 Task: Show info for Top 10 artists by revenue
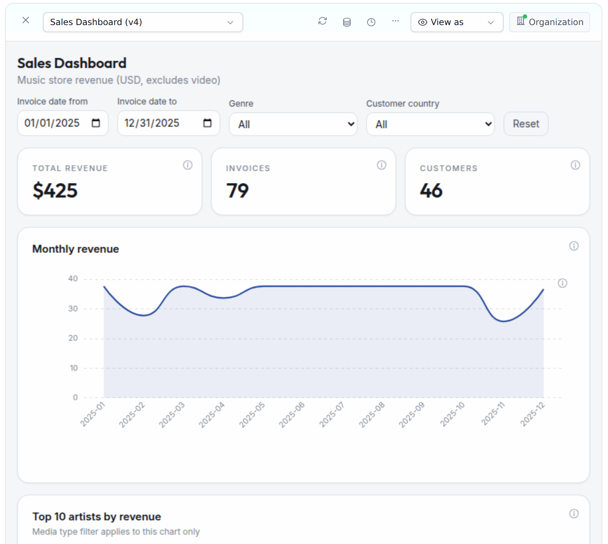click(x=574, y=514)
